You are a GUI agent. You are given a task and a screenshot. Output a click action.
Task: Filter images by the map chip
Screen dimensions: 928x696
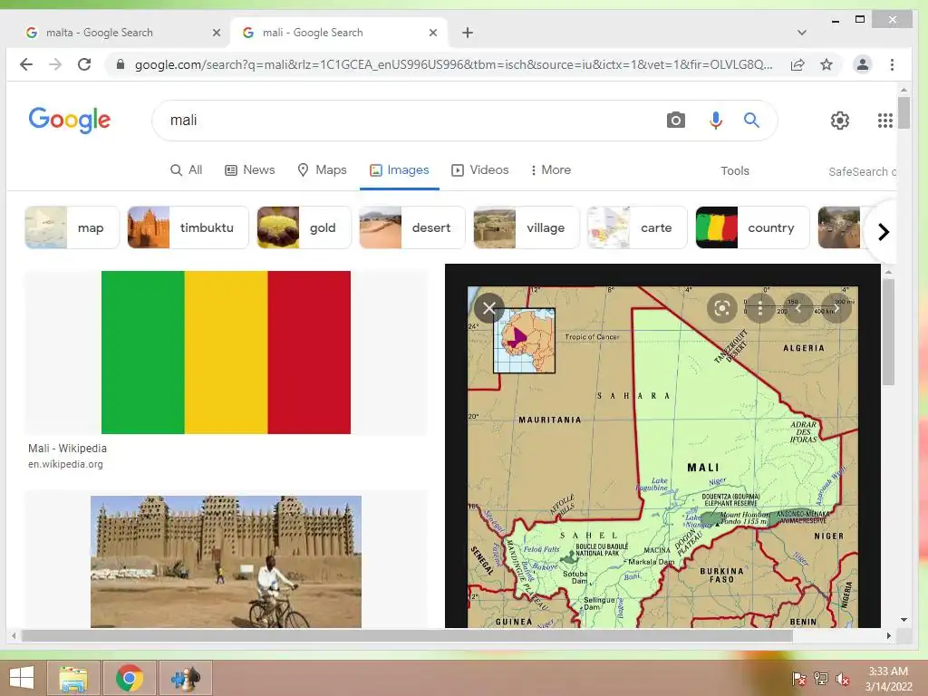tap(72, 227)
